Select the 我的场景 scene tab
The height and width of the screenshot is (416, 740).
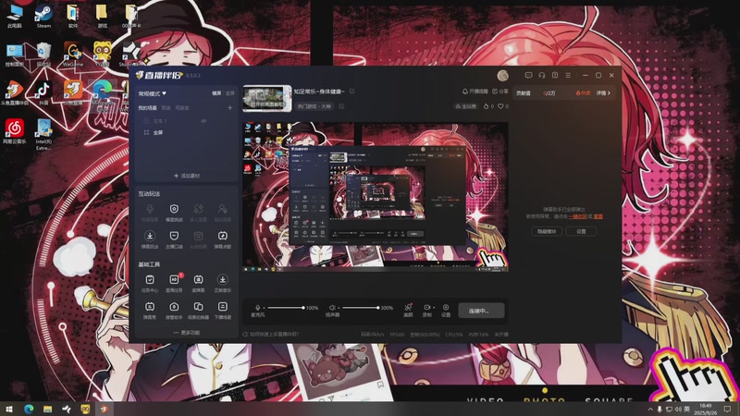[x=147, y=108]
